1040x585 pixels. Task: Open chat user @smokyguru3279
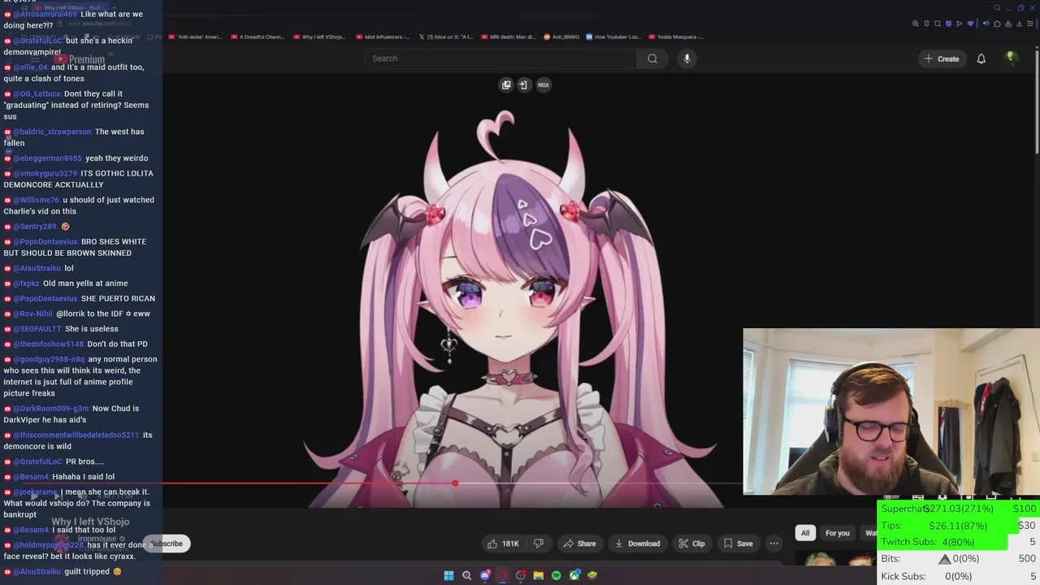pos(45,173)
